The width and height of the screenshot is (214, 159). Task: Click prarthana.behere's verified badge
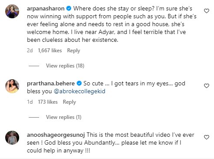click(x=79, y=83)
